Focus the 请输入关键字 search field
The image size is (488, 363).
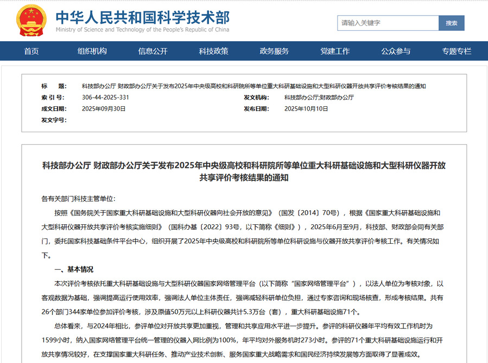click(x=388, y=23)
